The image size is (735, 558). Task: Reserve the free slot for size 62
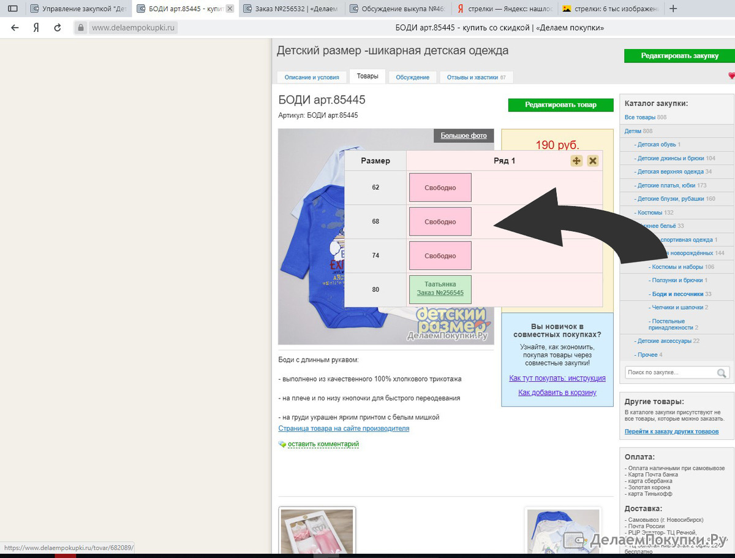click(440, 188)
